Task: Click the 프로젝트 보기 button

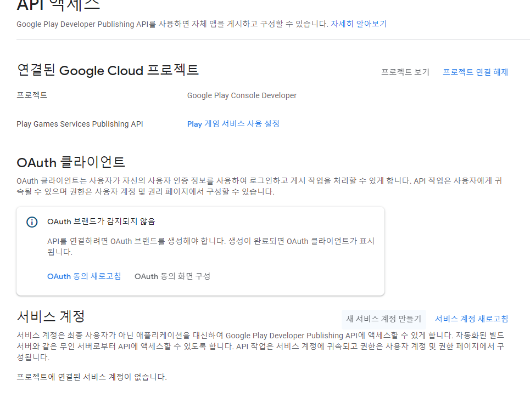Action: click(405, 72)
